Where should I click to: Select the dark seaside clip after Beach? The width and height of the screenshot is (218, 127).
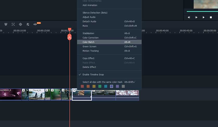(104, 95)
